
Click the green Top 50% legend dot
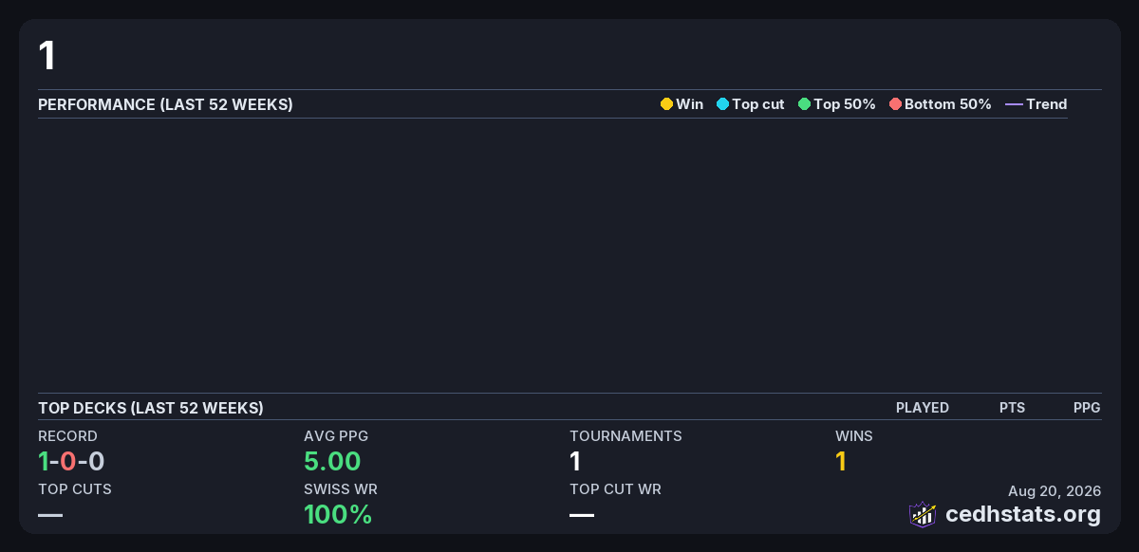[804, 104]
